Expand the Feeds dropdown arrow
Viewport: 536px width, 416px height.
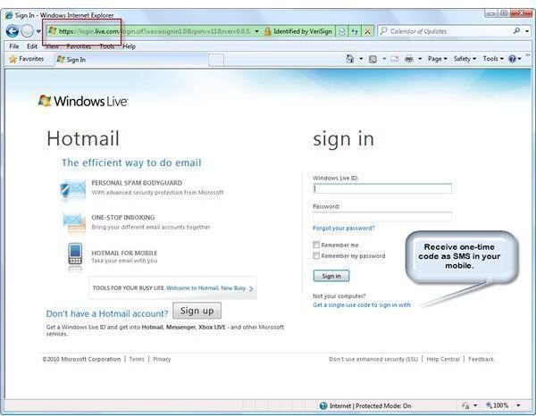[384, 59]
